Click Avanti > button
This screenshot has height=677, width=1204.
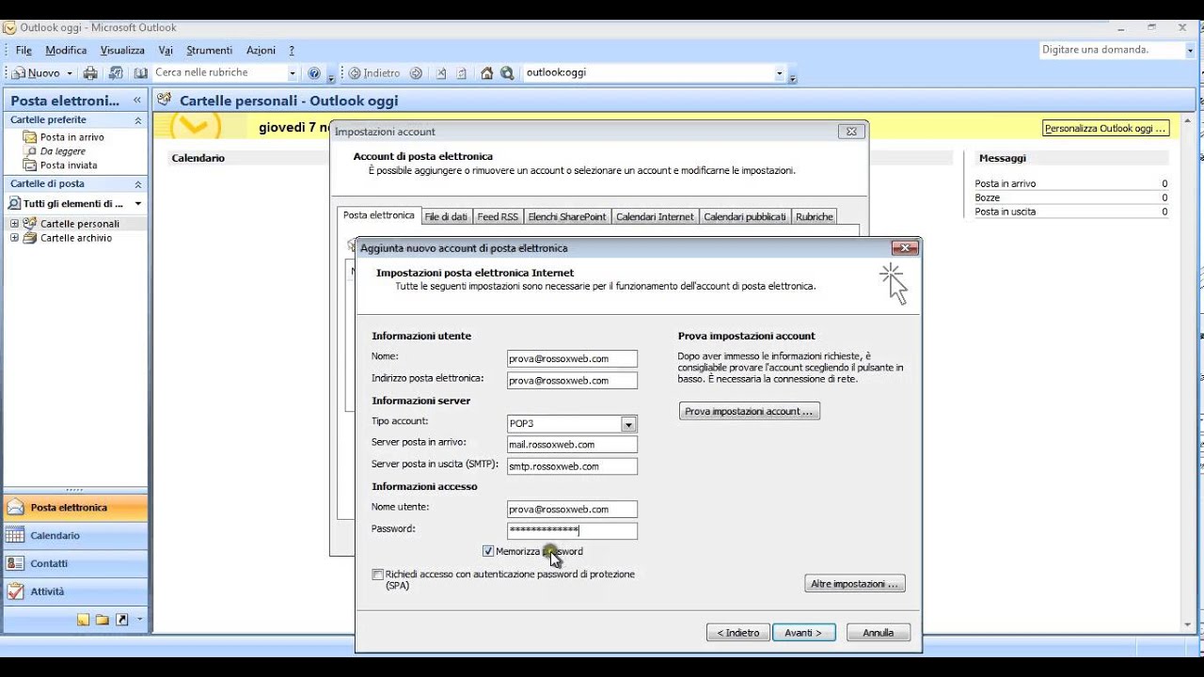803,633
